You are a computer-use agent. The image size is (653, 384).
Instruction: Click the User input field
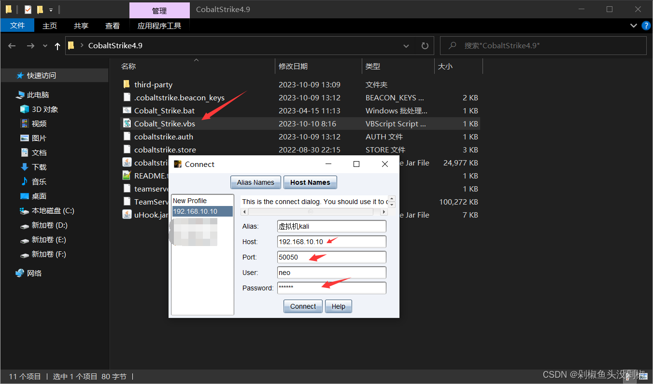click(332, 273)
